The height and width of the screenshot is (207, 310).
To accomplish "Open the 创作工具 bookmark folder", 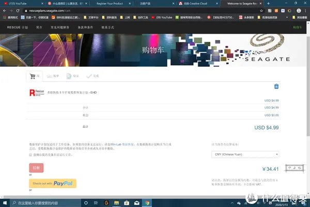I will coord(141,18).
